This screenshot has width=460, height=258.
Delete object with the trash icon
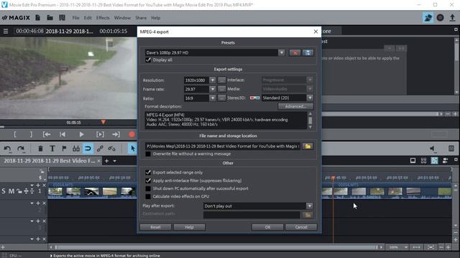pyautogui.click(x=40, y=148)
